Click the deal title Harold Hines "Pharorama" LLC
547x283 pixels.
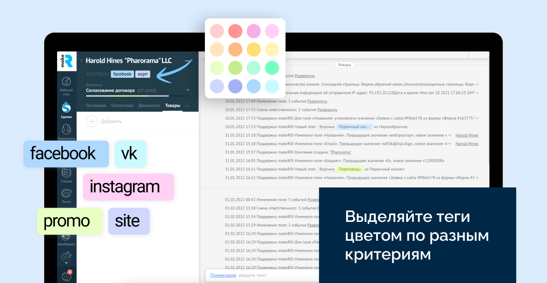(x=129, y=61)
